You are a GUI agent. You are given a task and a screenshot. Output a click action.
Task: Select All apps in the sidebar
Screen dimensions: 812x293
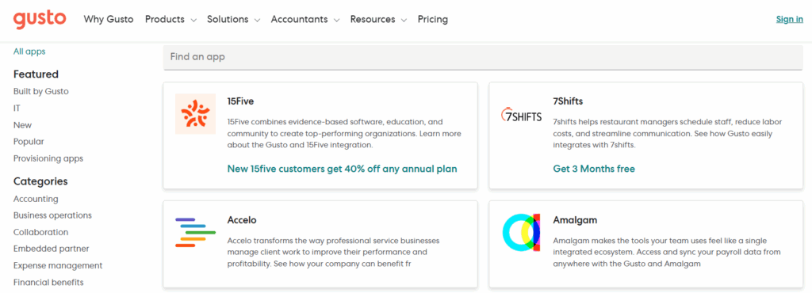29,51
